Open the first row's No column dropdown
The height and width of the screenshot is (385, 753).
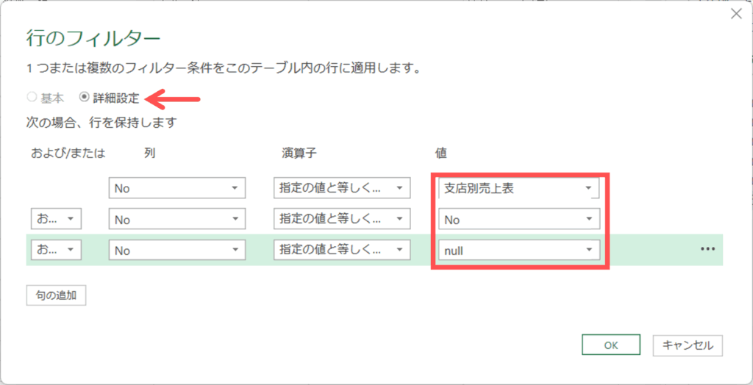point(176,189)
